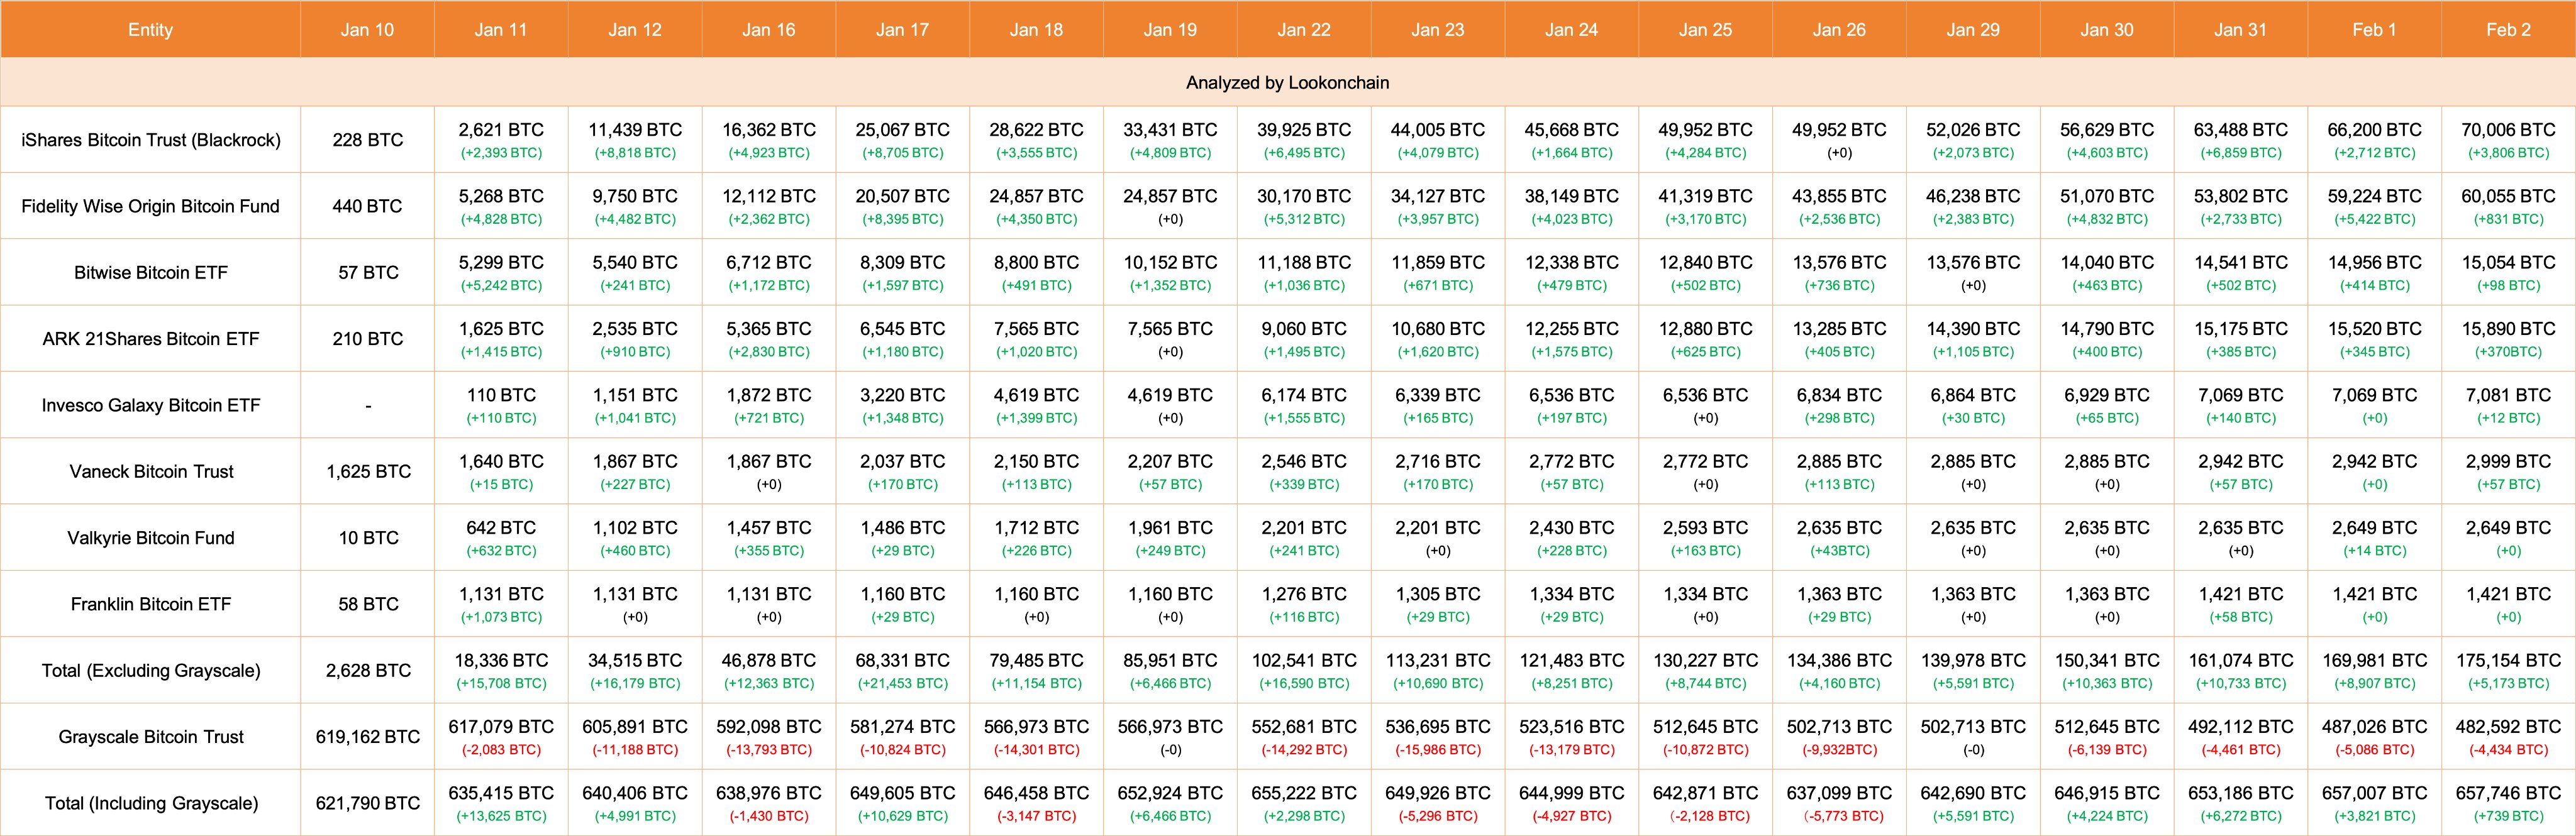This screenshot has height=836, width=2576.
Task: Click the 11,439 BTC iShares Jan 12 cell
Action: (x=635, y=140)
